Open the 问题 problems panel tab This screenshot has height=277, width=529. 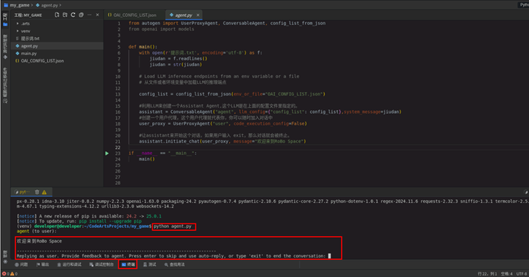pyautogui.click(x=21, y=265)
